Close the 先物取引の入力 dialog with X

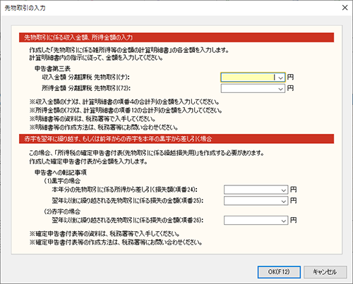345,8
